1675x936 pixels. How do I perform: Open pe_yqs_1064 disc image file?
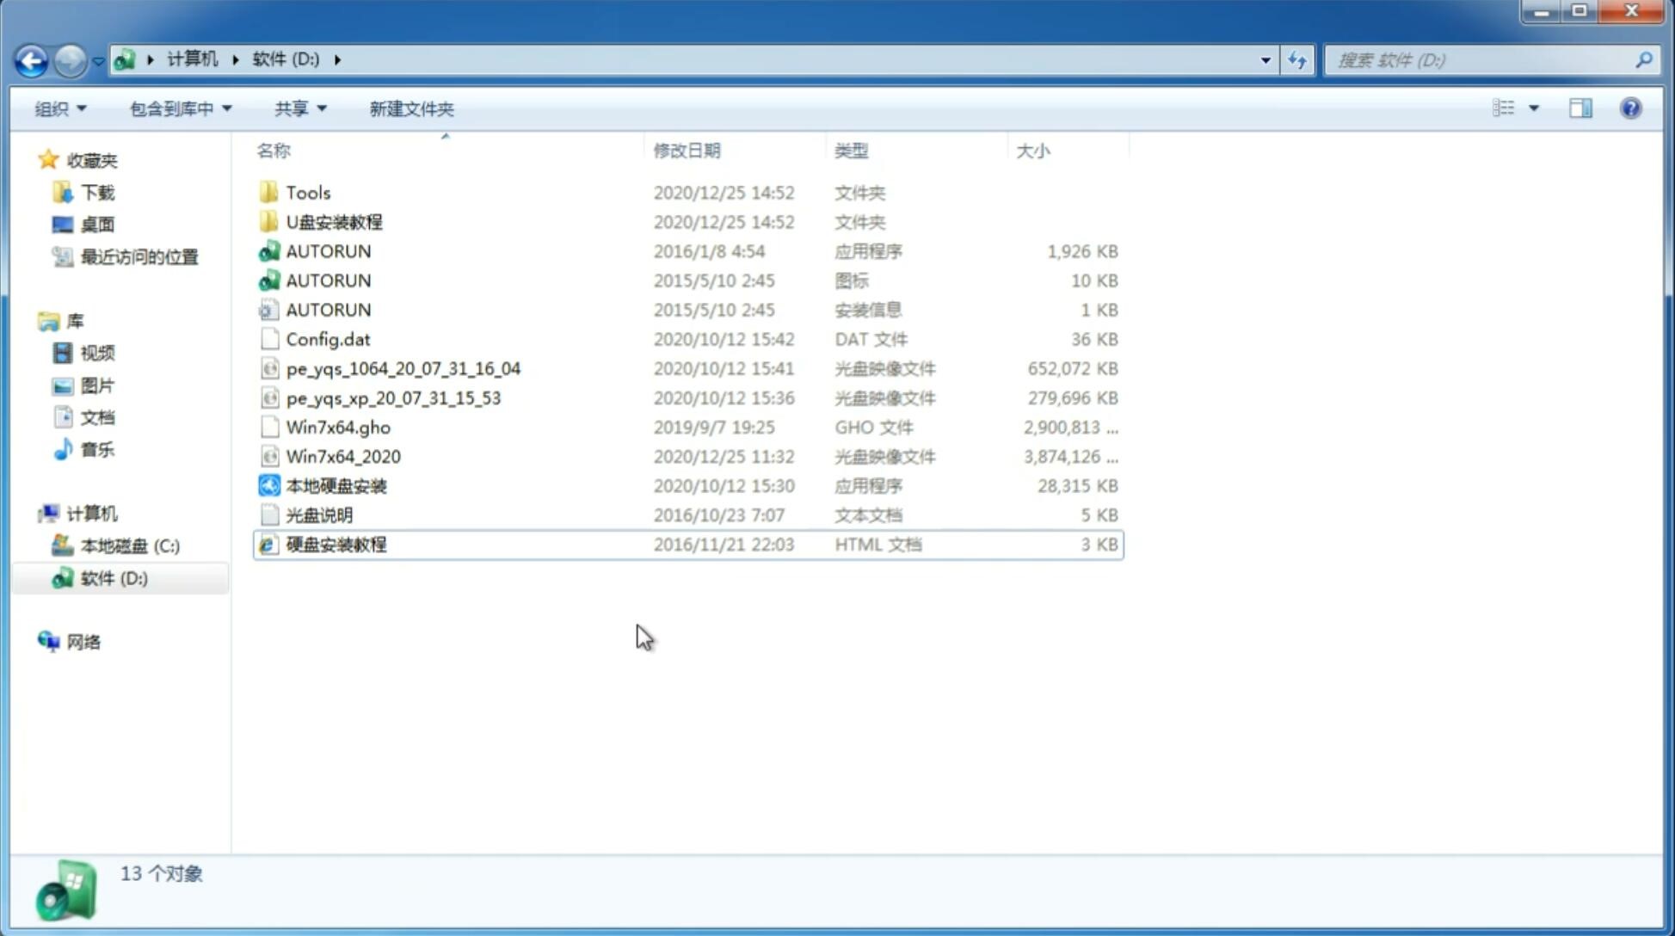(x=403, y=368)
